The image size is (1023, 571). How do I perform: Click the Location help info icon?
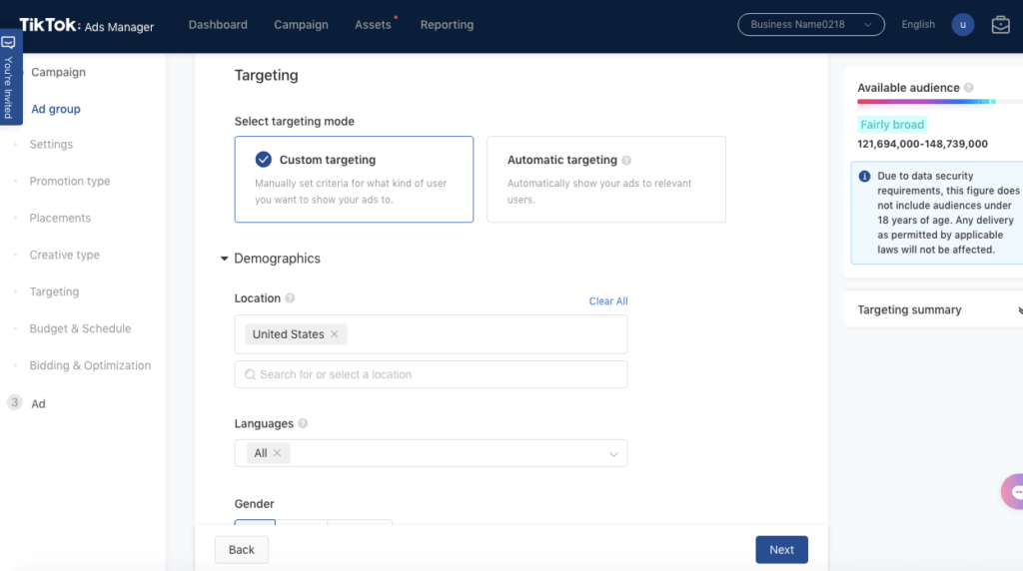(x=290, y=298)
